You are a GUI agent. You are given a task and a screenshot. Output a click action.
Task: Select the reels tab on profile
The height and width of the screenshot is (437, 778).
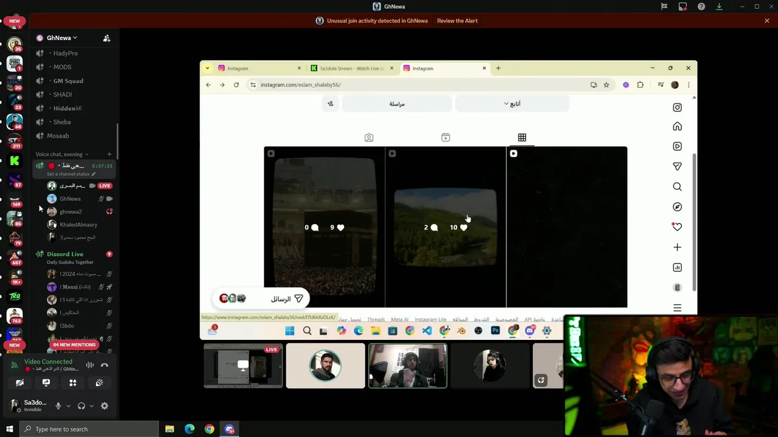click(446, 138)
